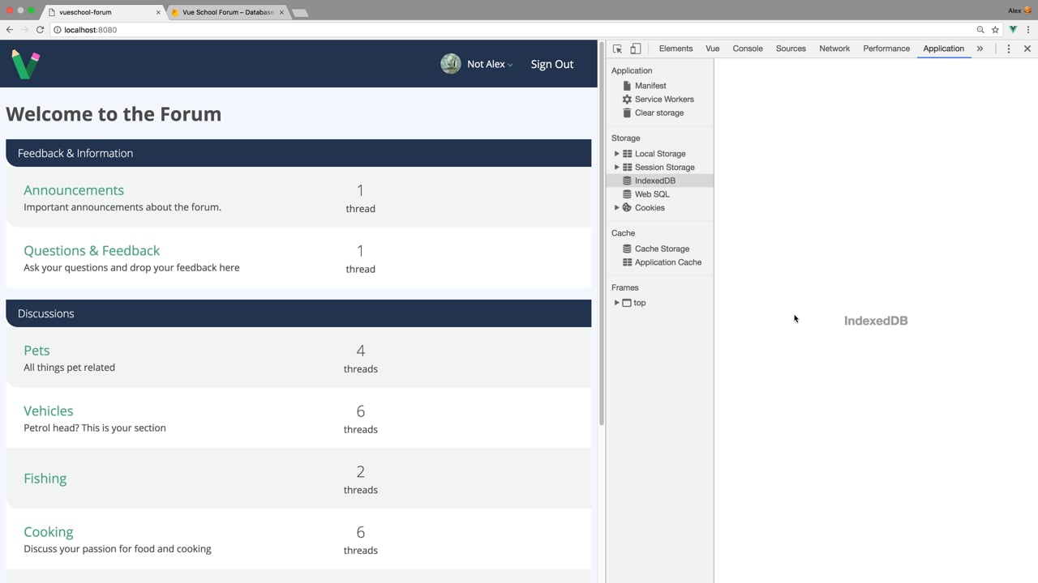Image resolution: width=1038 pixels, height=583 pixels.
Task: Open the Vehicles forum
Action: pyautogui.click(x=49, y=411)
